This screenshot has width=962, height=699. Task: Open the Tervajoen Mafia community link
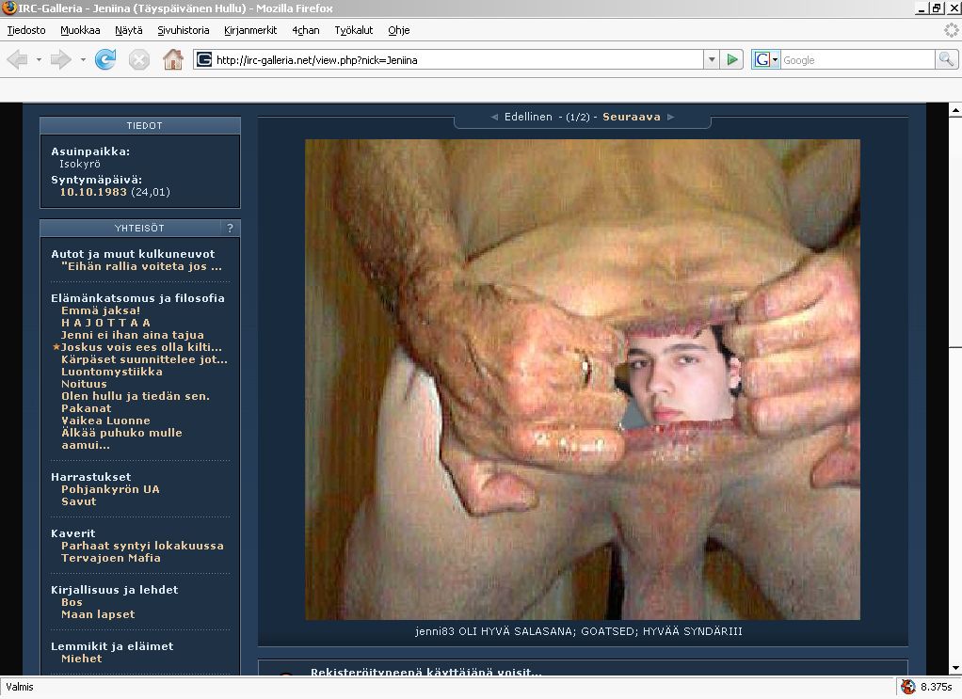pyautogui.click(x=110, y=558)
